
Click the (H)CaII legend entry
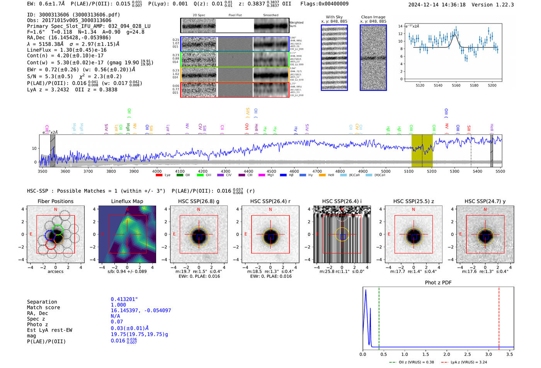click(375, 175)
